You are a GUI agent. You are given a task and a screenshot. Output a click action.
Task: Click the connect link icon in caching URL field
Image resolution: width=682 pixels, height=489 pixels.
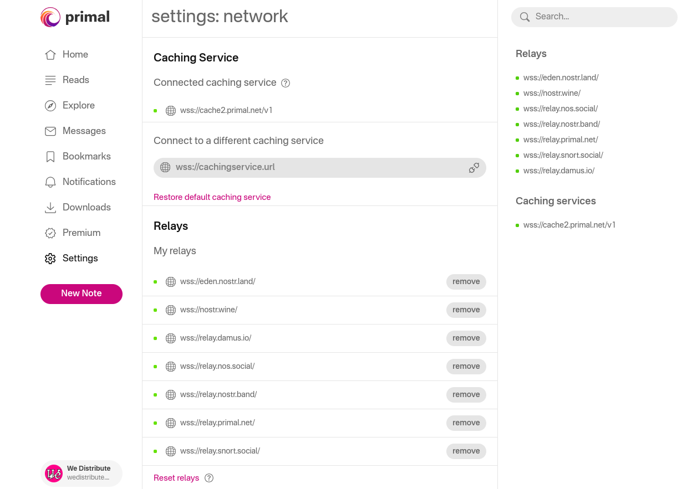point(474,168)
